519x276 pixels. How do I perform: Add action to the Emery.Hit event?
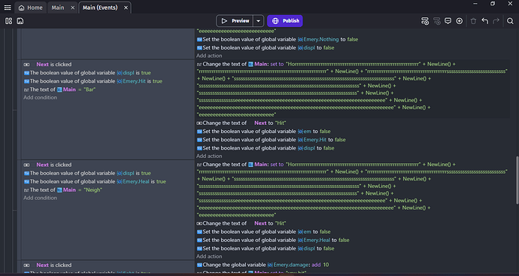209,156
